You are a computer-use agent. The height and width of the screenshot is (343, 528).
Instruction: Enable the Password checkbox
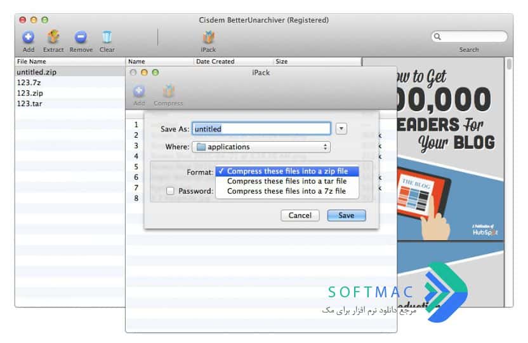[170, 191]
